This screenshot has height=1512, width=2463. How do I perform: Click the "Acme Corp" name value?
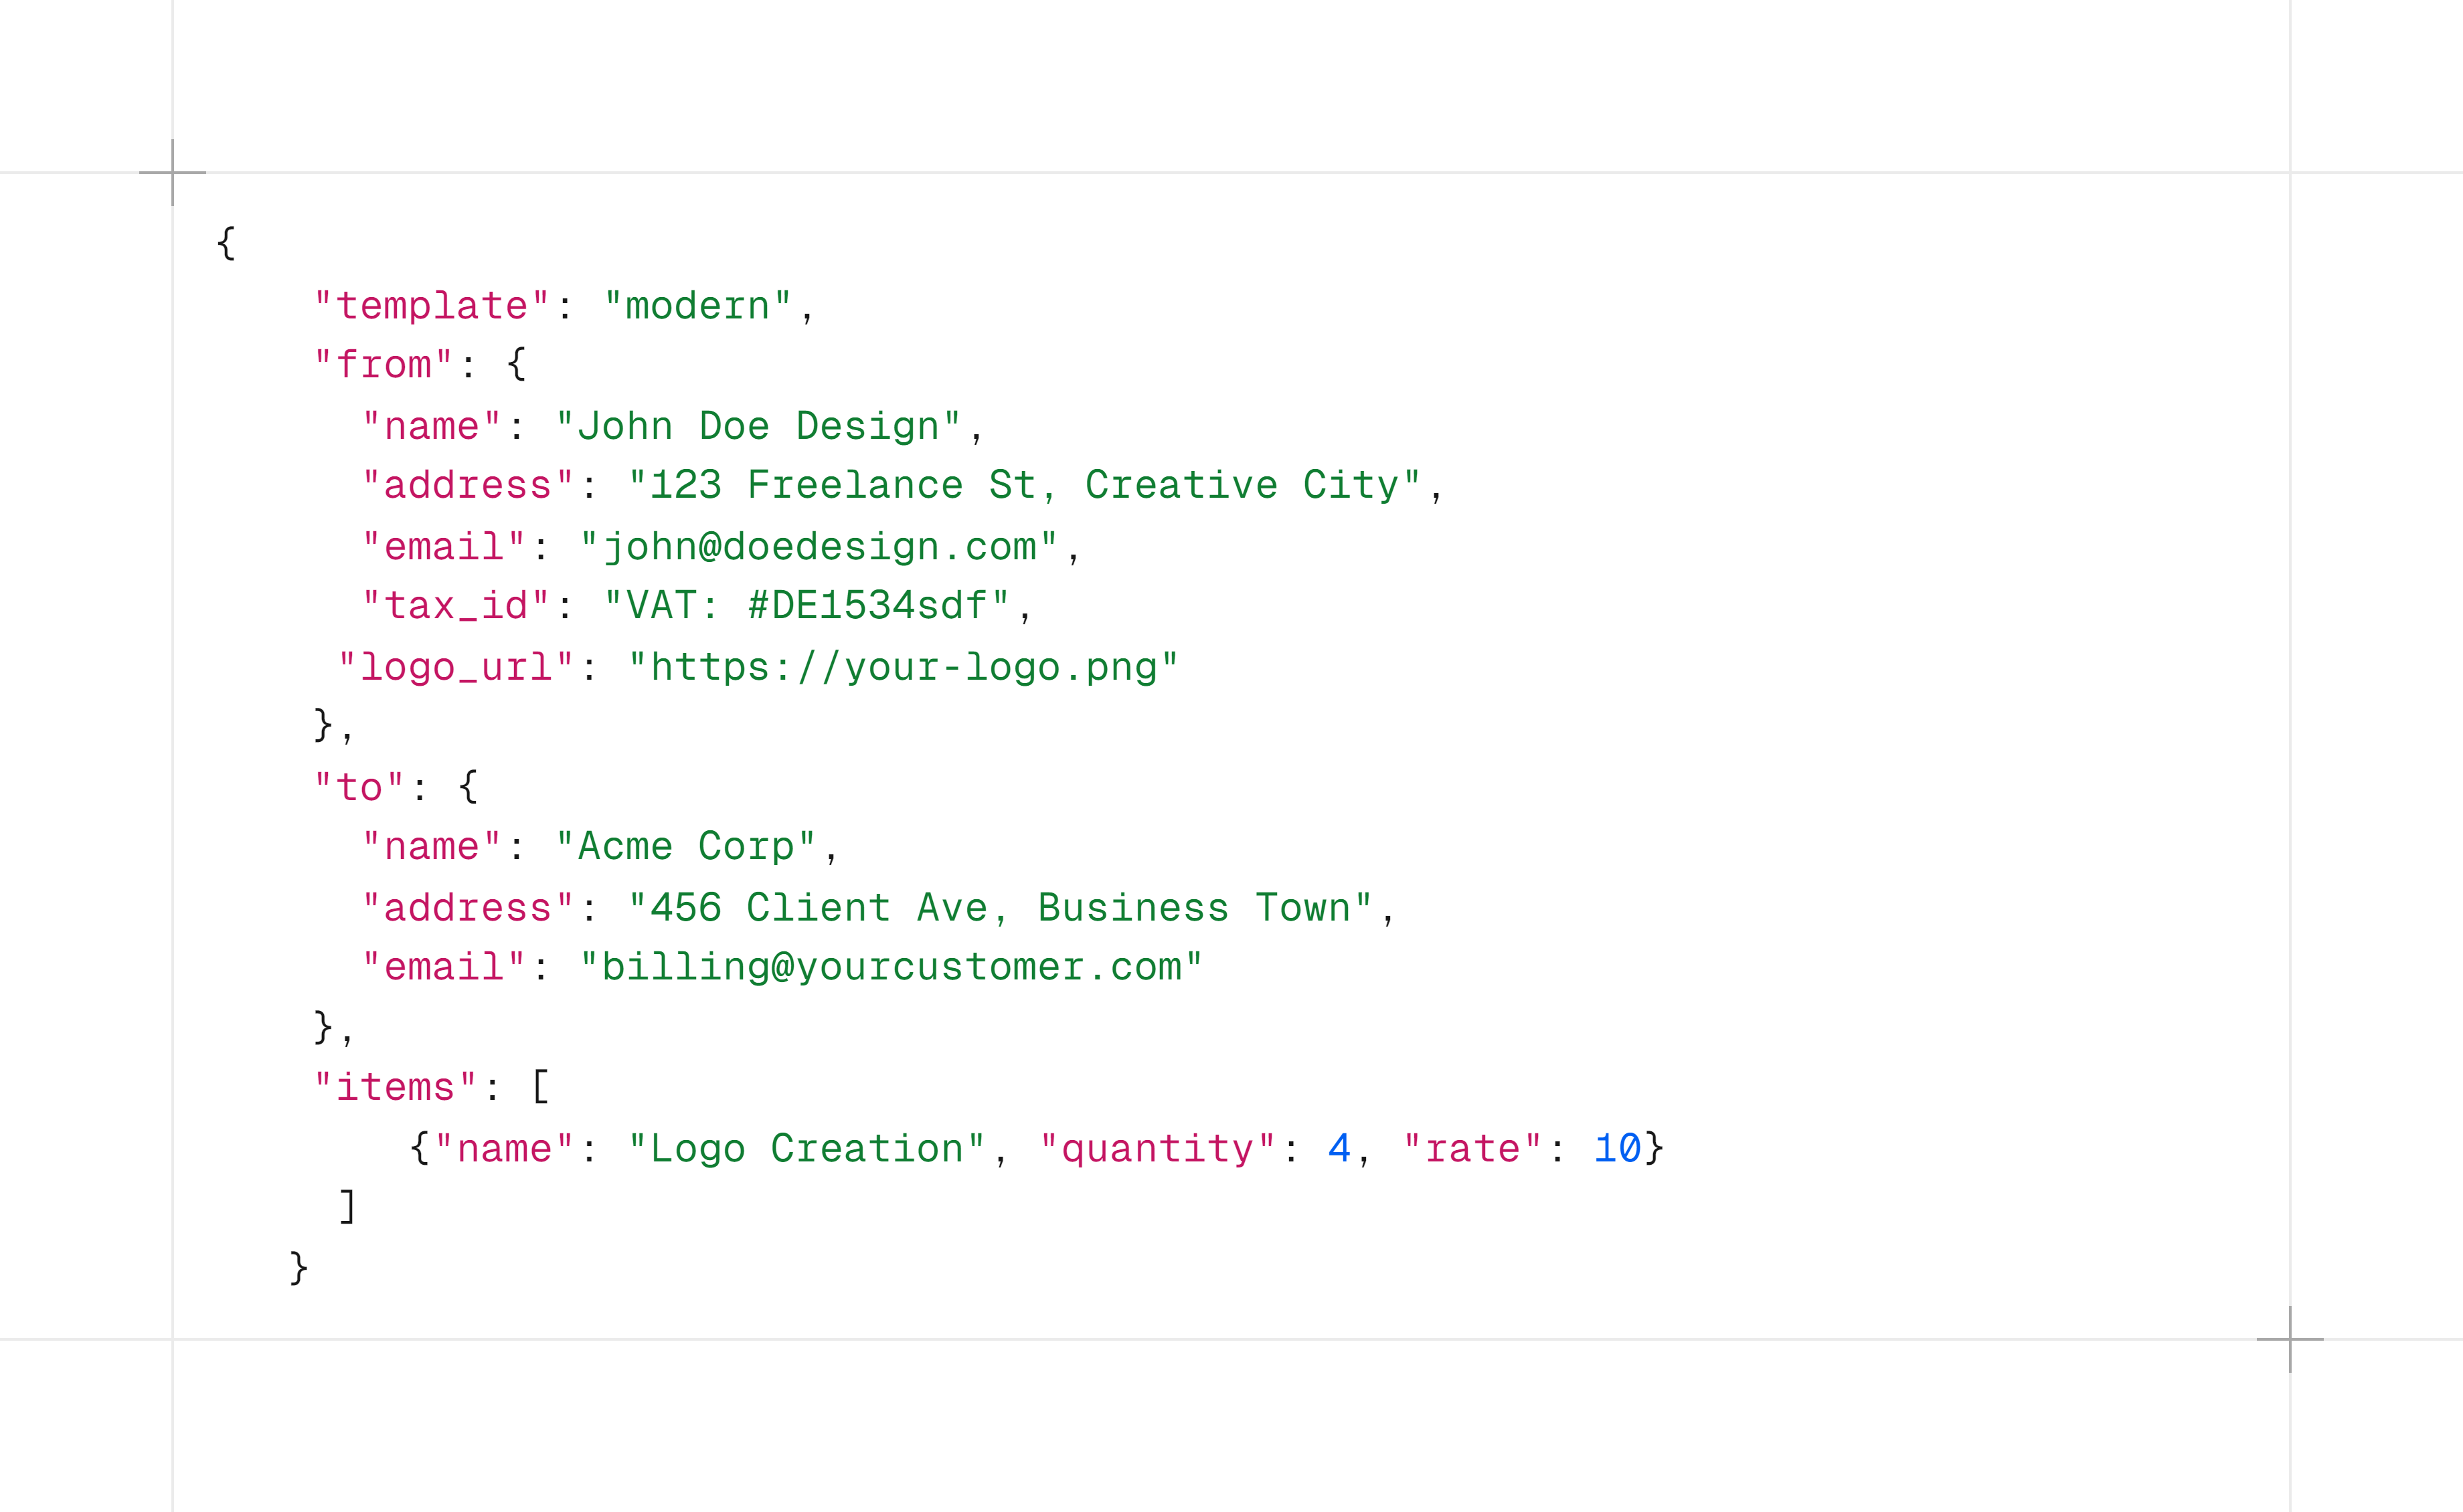[686, 847]
